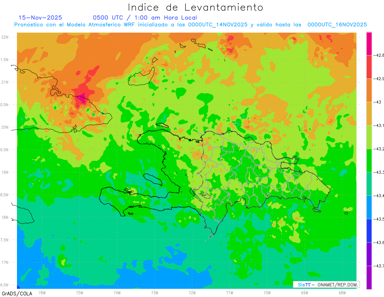This screenshot has width=384, height=297.
Task: Click the "ONAMET/REP.DOM." label box
Action: tap(326, 285)
